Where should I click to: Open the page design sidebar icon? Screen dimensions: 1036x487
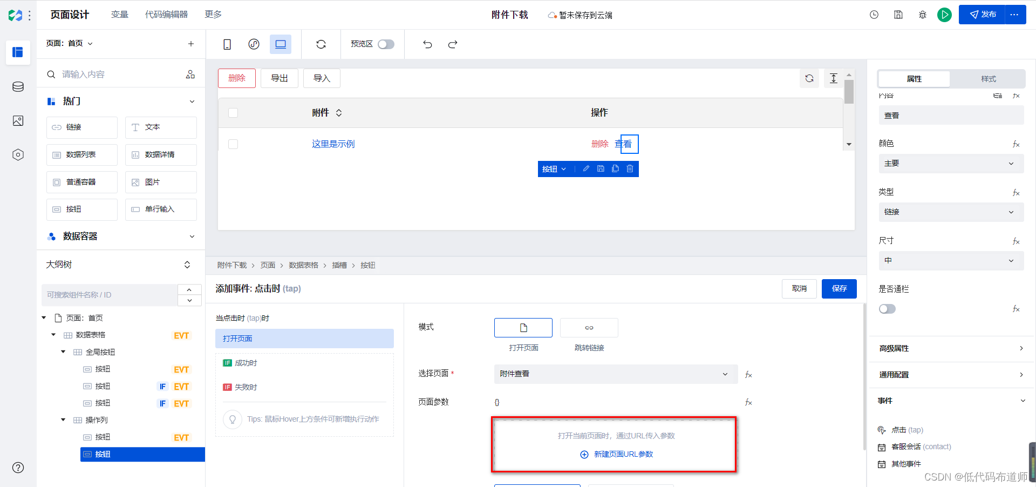18,52
